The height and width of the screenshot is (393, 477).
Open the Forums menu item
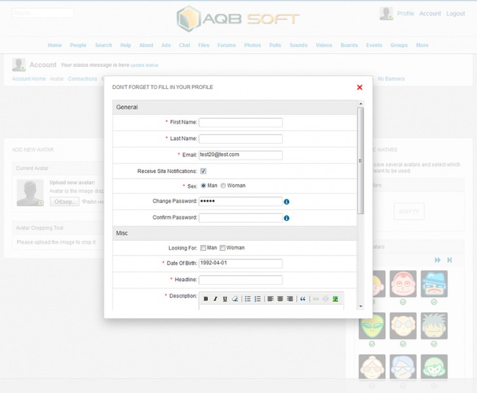pos(226,45)
